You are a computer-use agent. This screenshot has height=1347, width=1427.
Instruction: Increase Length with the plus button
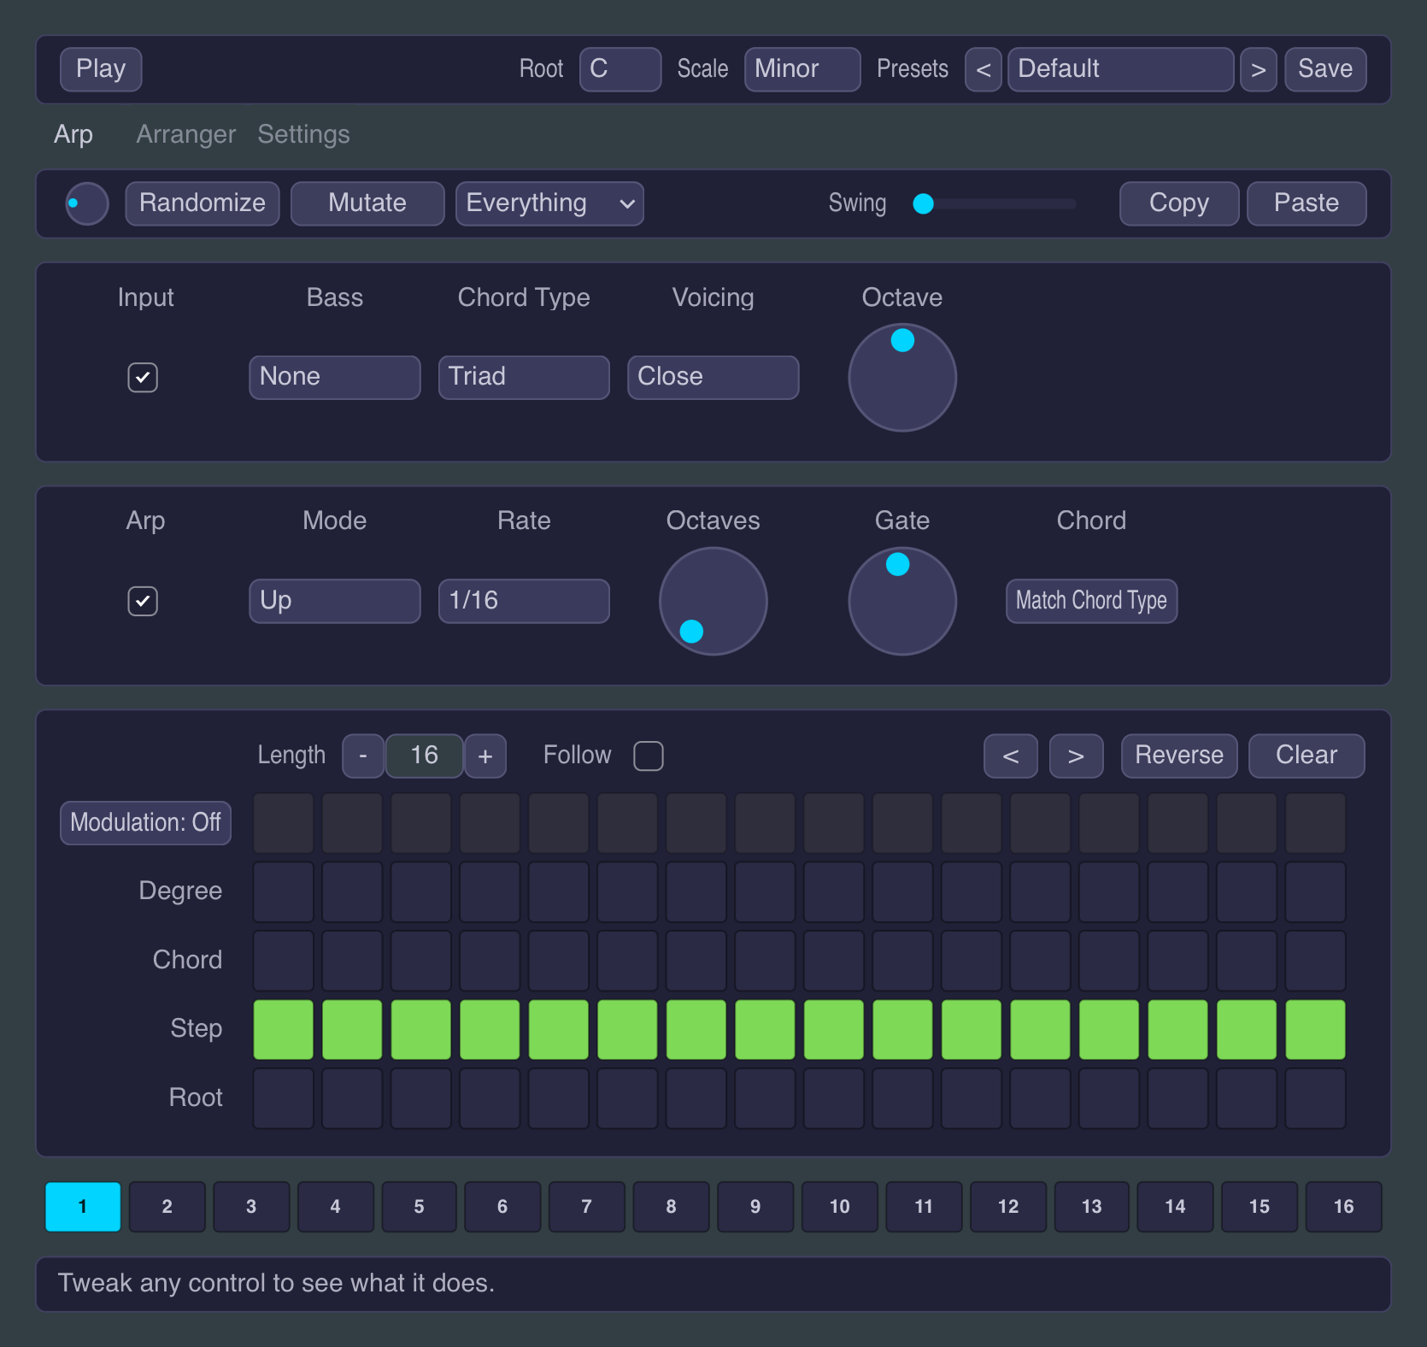click(485, 756)
